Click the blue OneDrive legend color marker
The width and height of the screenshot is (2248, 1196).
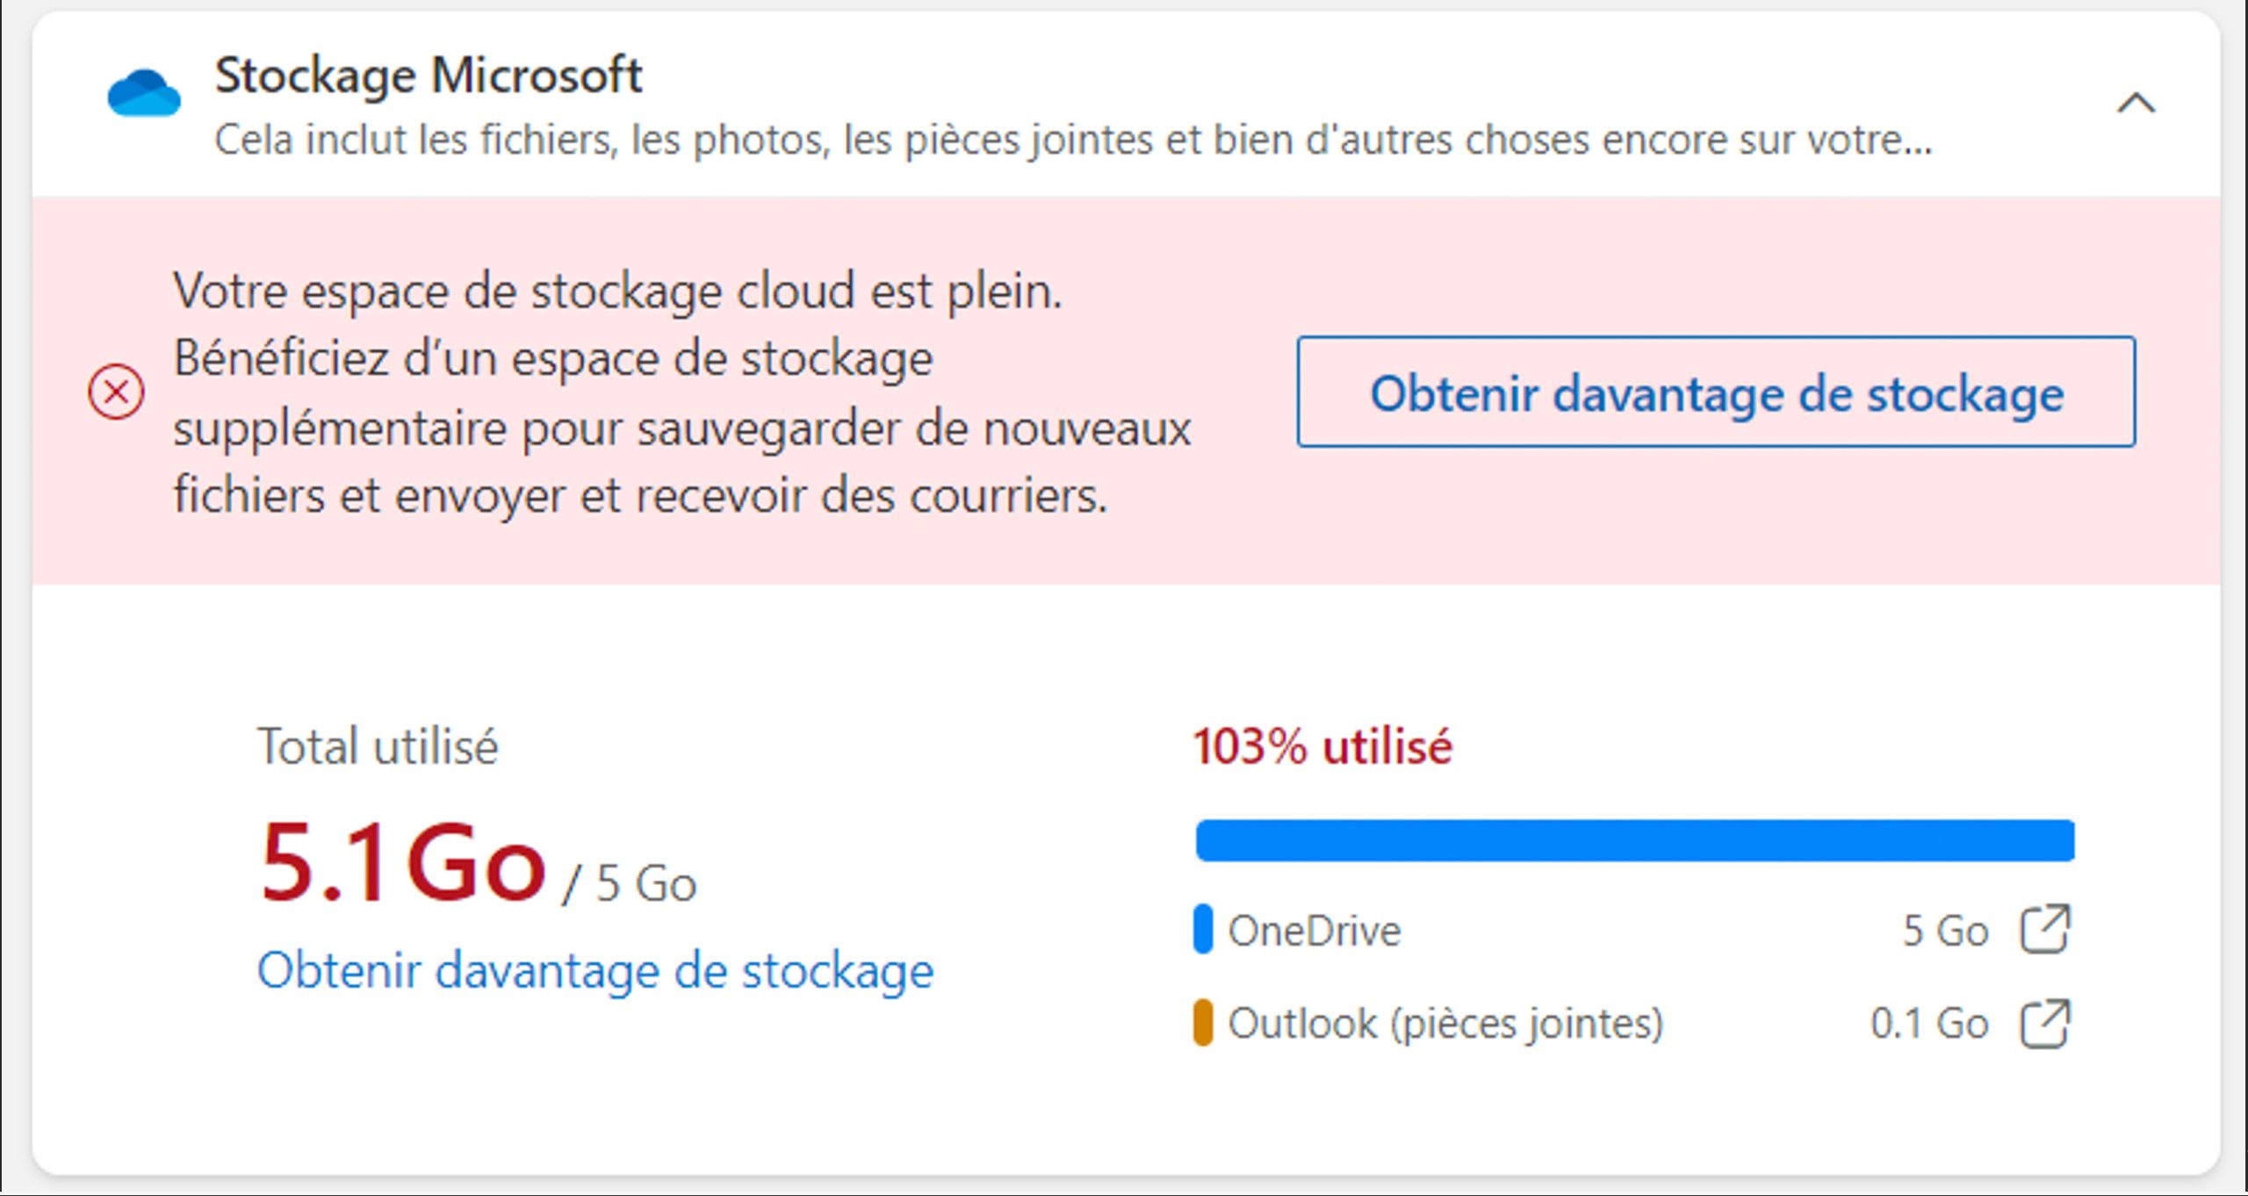point(1203,929)
